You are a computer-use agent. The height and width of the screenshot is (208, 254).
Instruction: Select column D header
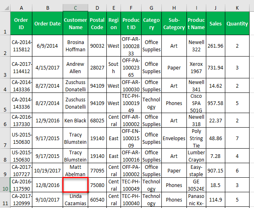pyautogui.click(x=97, y=8)
